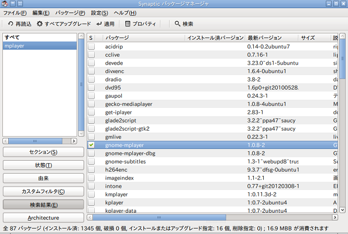Apply changes with the 適用 toolbar button
Viewport: 348px width, 234px height.
(106, 23)
